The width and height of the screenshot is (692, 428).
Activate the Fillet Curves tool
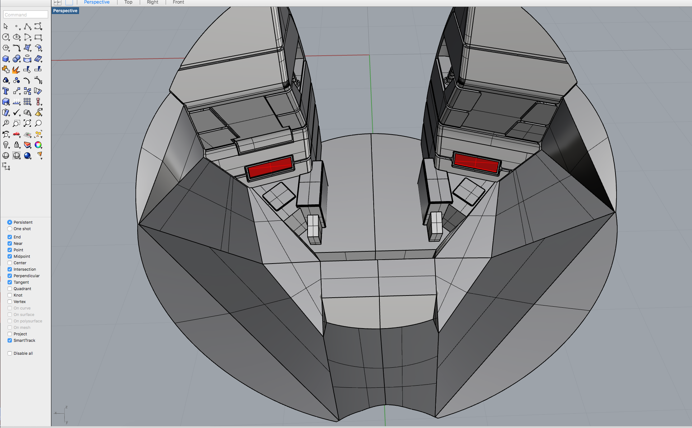tap(17, 48)
